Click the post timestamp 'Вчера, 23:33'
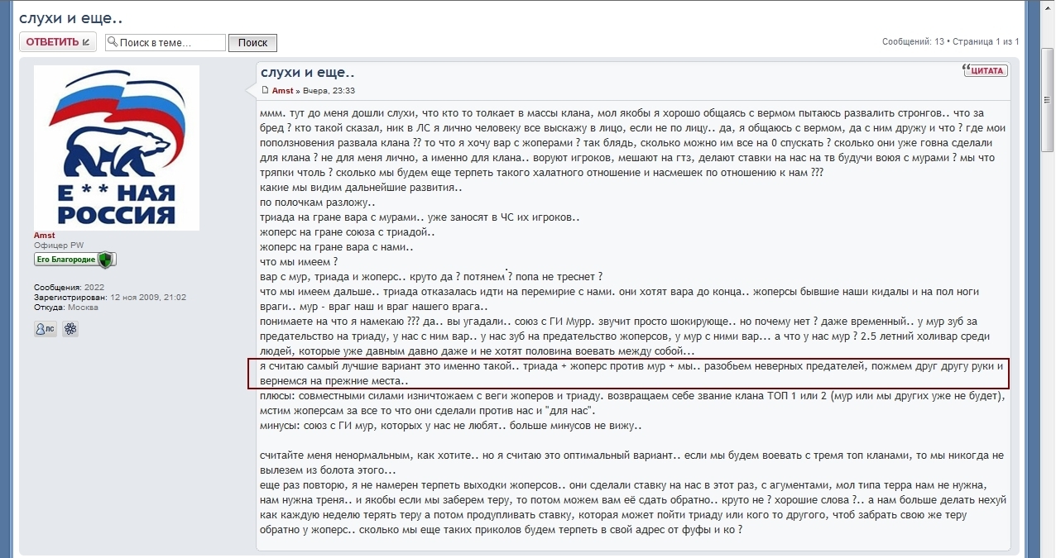This screenshot has height=558, width=1056. pyautogui.click(x=329, y=91)
